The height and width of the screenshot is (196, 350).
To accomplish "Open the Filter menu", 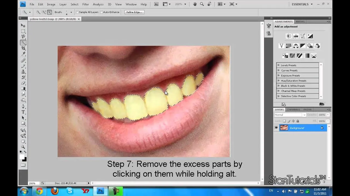I will coord(86,4).
